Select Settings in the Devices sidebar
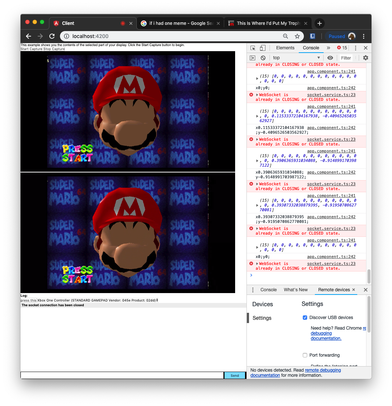The image size is (392, 406). click(262, 318)
